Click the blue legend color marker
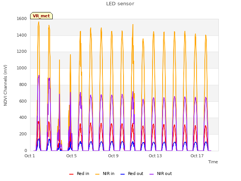Image resolution: width=241 pixels, height=181 pixels. coord(122,174)
